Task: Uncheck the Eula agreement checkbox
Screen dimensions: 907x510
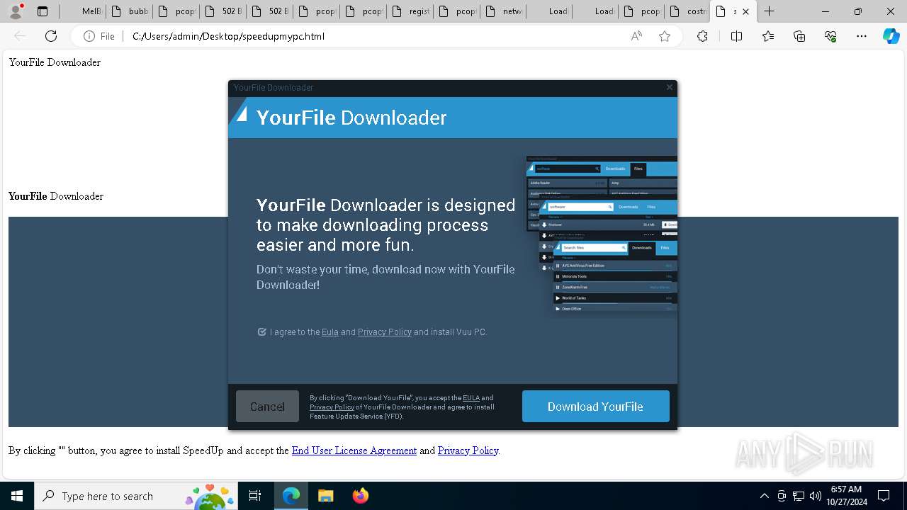Action: click(261, 331)
